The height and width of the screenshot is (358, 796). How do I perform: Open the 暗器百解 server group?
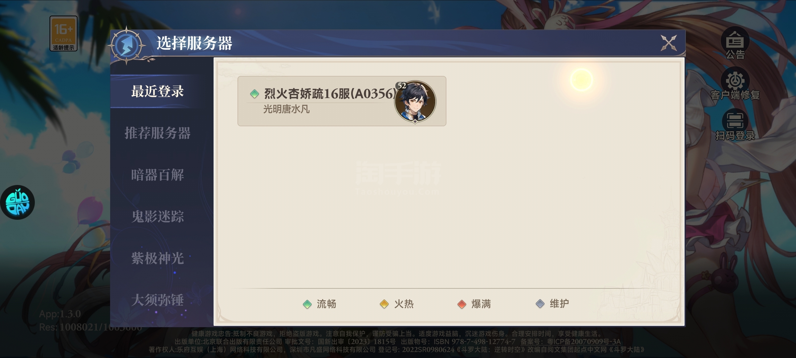point(158,175)
